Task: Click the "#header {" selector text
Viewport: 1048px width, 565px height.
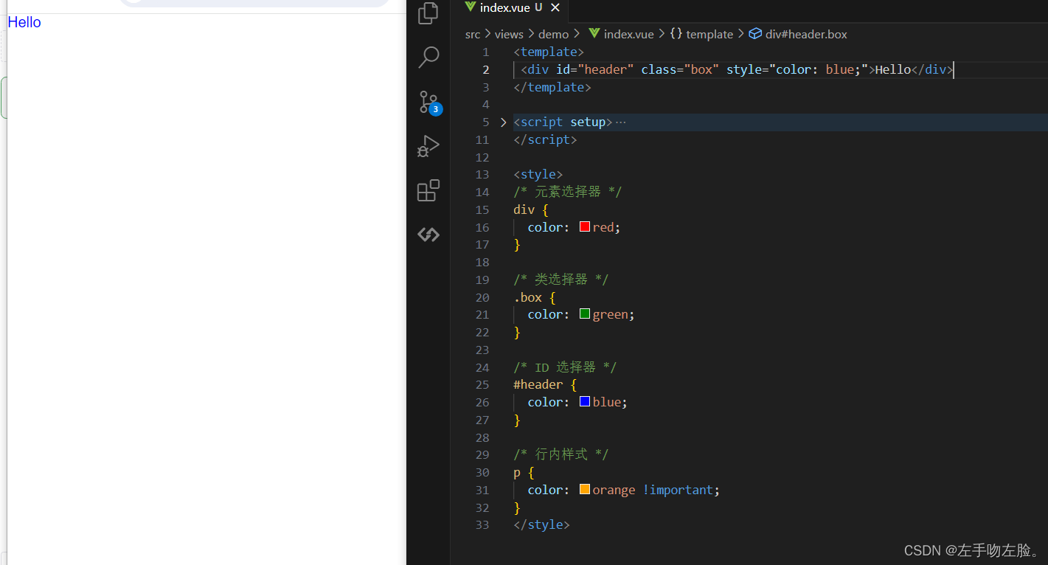Action: pos(545,384)
